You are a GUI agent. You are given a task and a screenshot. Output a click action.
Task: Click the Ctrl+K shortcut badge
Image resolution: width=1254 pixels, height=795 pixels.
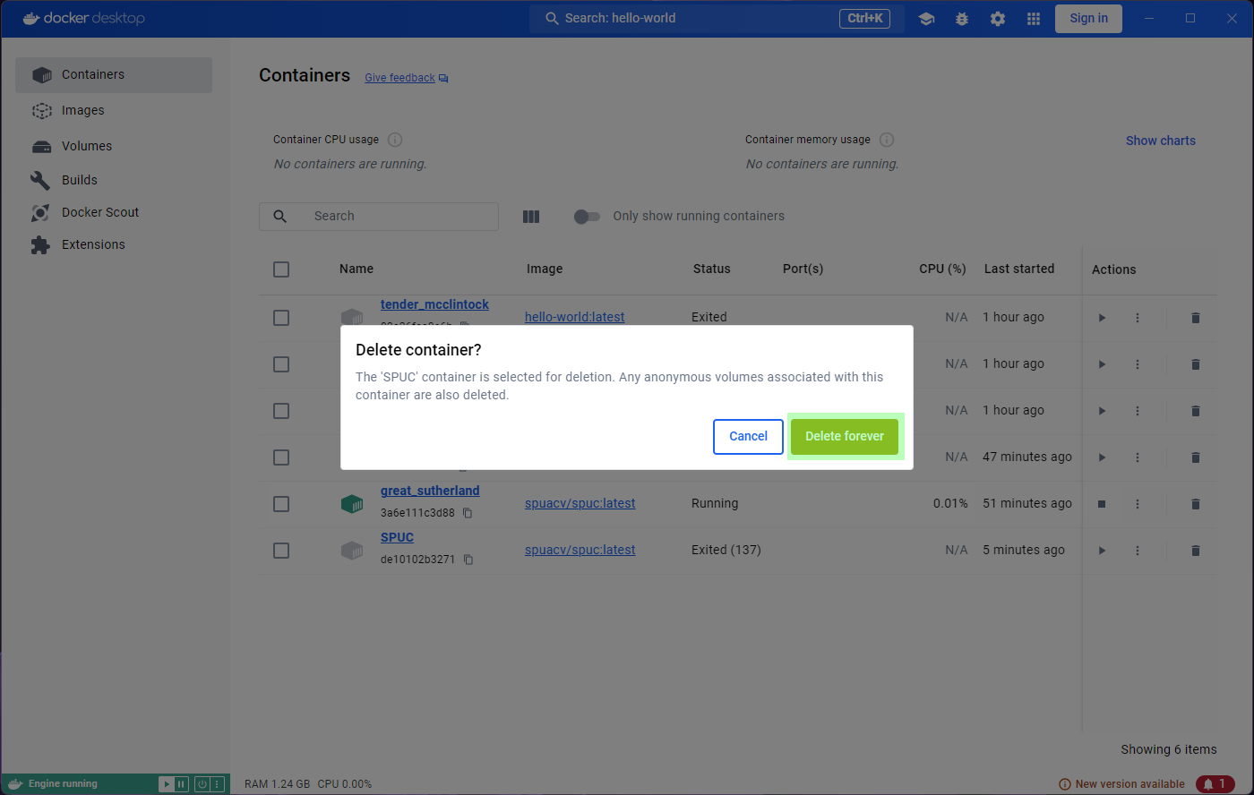point(864,18)
